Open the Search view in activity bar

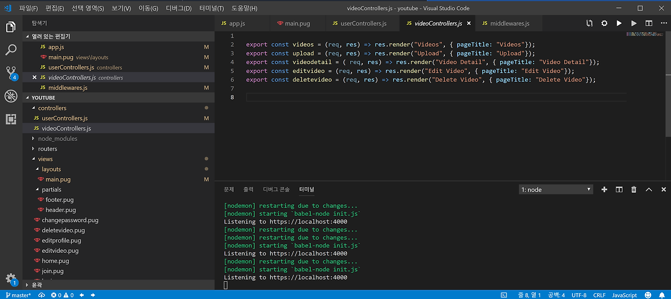(x=11, y=50)
